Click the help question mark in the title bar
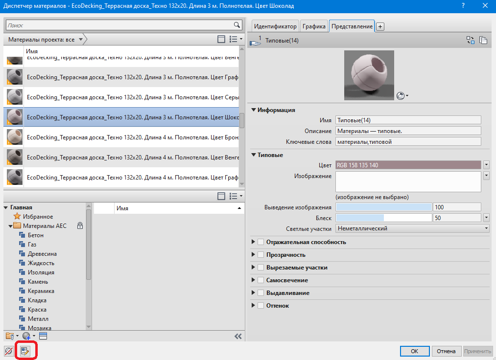Image resolution: width=496 pixels, height=360 pixels. pos(463,6)
